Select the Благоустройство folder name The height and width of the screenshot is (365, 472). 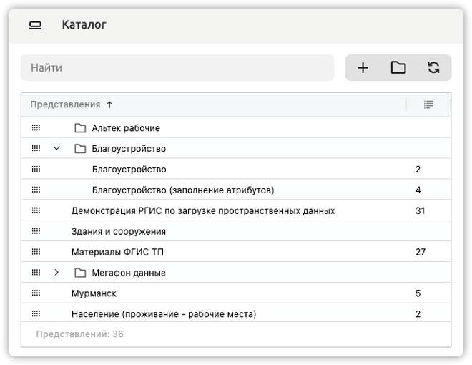[129, 149]
